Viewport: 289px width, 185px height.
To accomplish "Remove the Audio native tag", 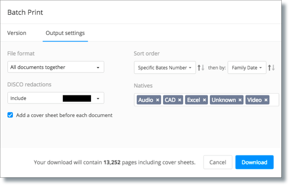I will point(157,100).
